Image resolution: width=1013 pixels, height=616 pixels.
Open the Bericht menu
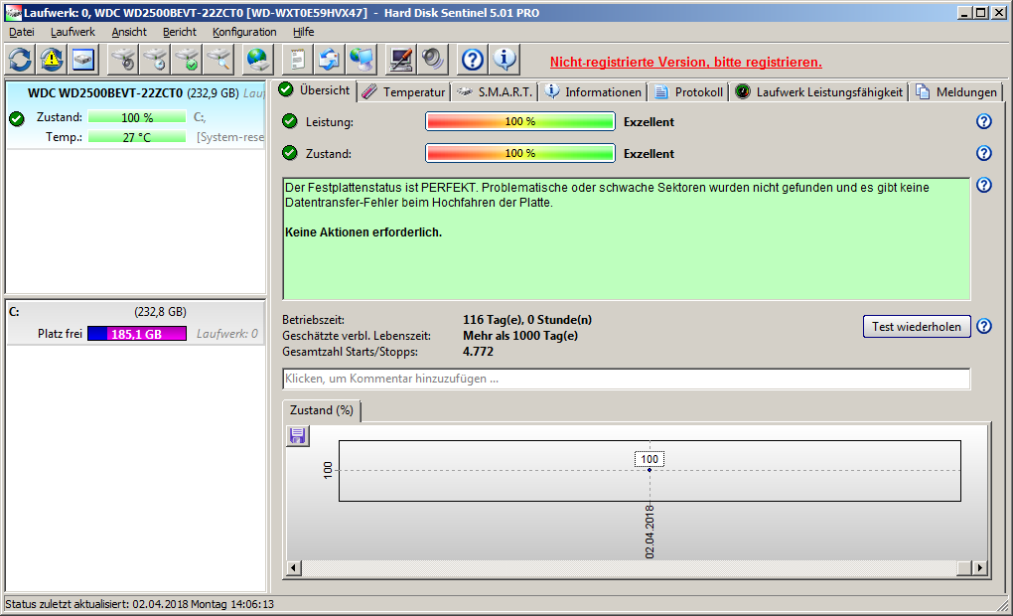tap(179, 32)
